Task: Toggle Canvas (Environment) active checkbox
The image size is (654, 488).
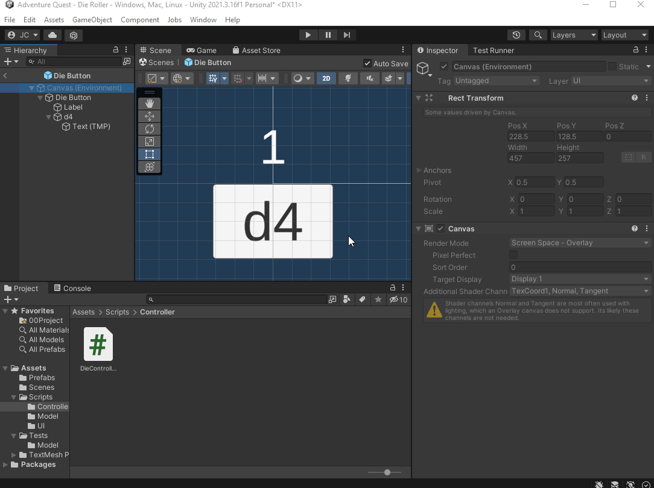Action: (444, 67)
